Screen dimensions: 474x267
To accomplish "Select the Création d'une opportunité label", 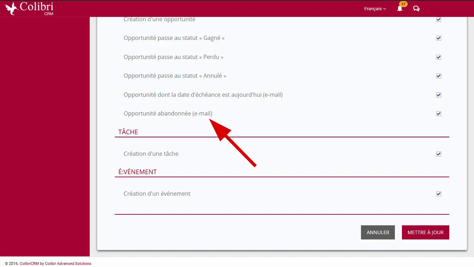I will click(x=159, y=19).
